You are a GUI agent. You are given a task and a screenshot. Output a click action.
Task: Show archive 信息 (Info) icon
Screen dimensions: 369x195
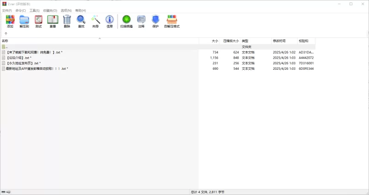[110, 21]
